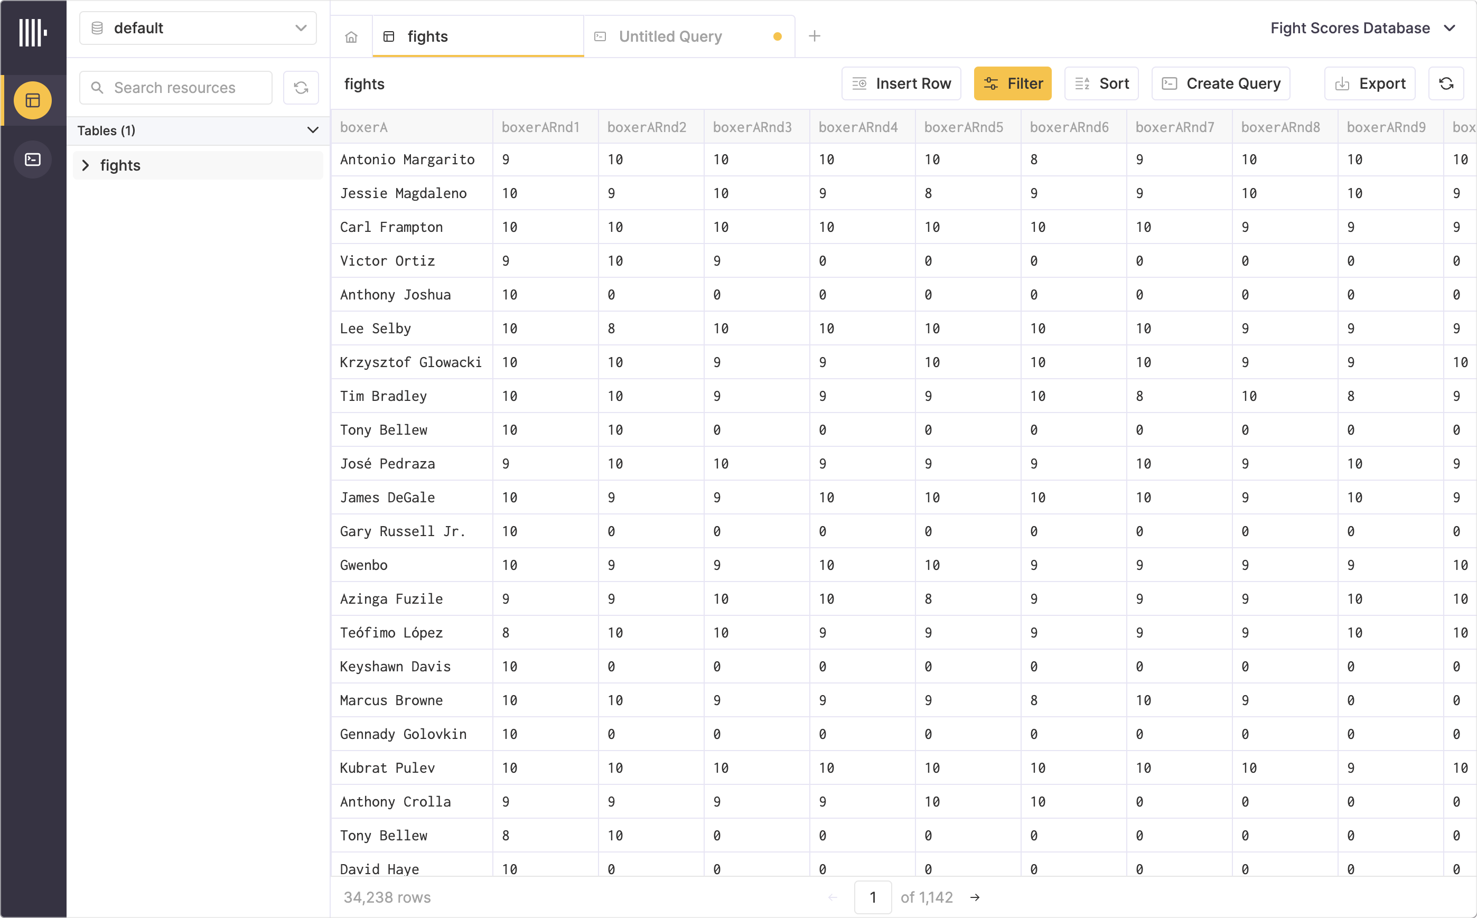Select the Keyshawn Davis cell
This screenshot has height=918, width=1477.
[x=412, y=667]
